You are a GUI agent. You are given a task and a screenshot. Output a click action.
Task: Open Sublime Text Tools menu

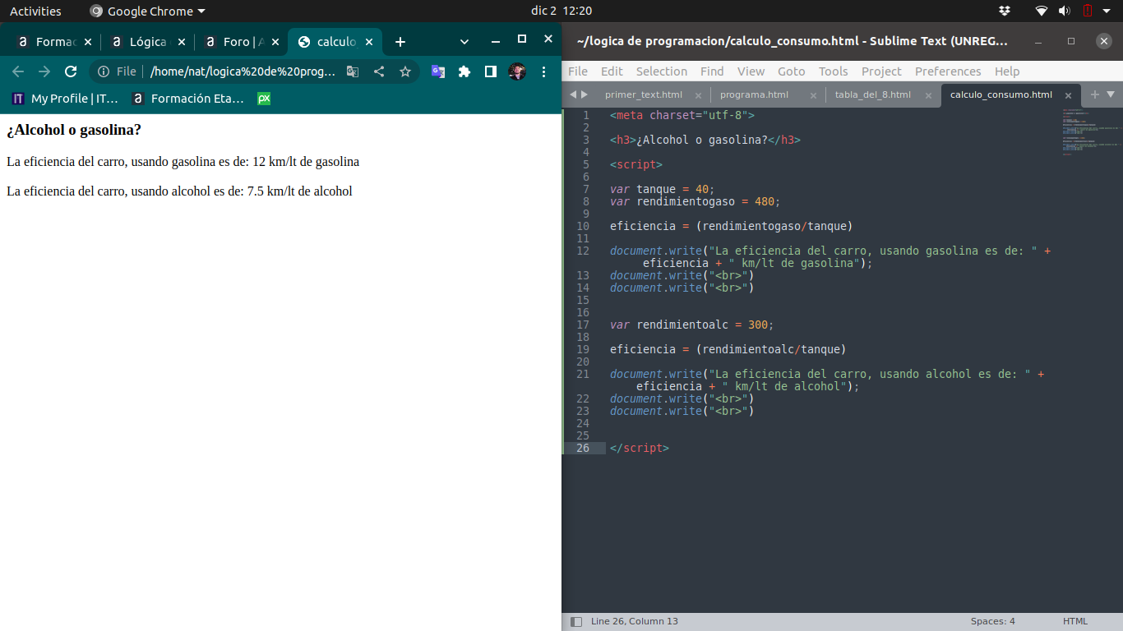[x=833, y=71]
